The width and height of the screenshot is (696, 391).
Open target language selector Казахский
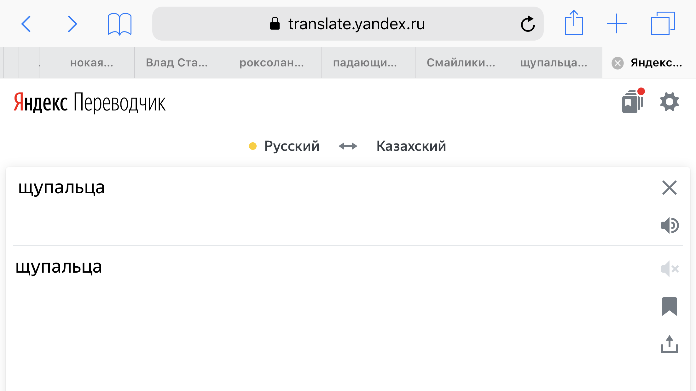pos(411,146)
